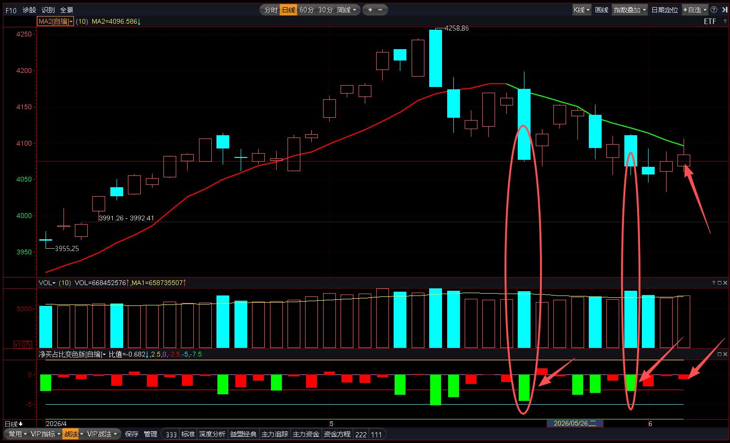Expand the 常用 indicator group dropdown
Image resolution: width=730 pixels, height=443 pixels.
[x=18, y=434]
